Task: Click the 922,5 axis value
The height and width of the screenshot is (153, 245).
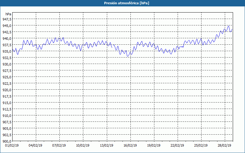Action: [7, 83]
